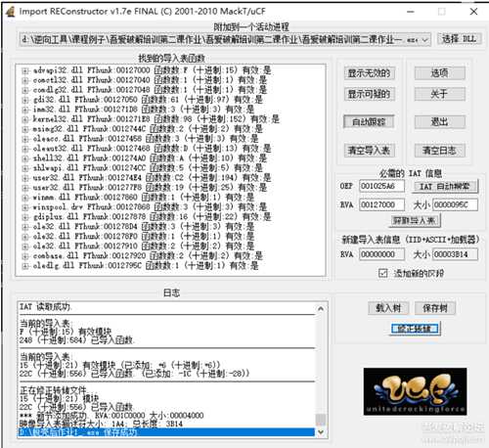Select the winmm.dll FThunk:00127860 row
The image size is (489, 448).
(x=143, y=198)
